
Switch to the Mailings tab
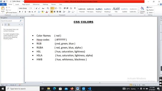[45, 5]
